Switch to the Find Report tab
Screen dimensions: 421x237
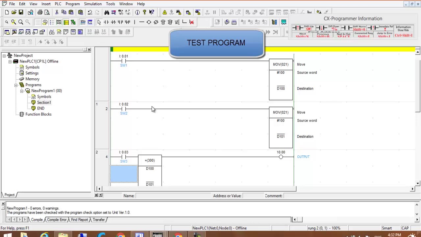tap(79, 220)
